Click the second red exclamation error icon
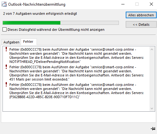 (6, 67)
